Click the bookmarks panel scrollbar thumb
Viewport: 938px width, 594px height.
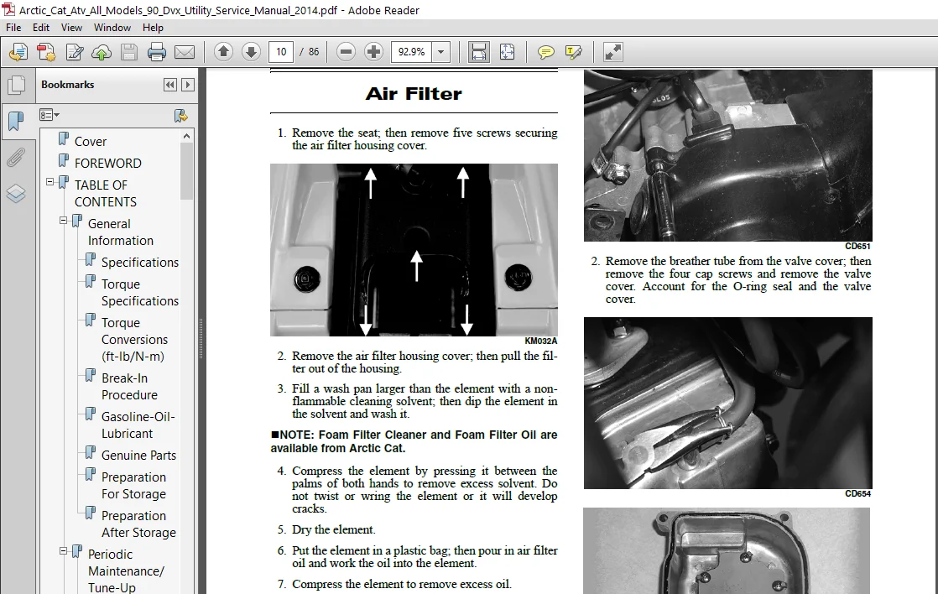[186, 171]
